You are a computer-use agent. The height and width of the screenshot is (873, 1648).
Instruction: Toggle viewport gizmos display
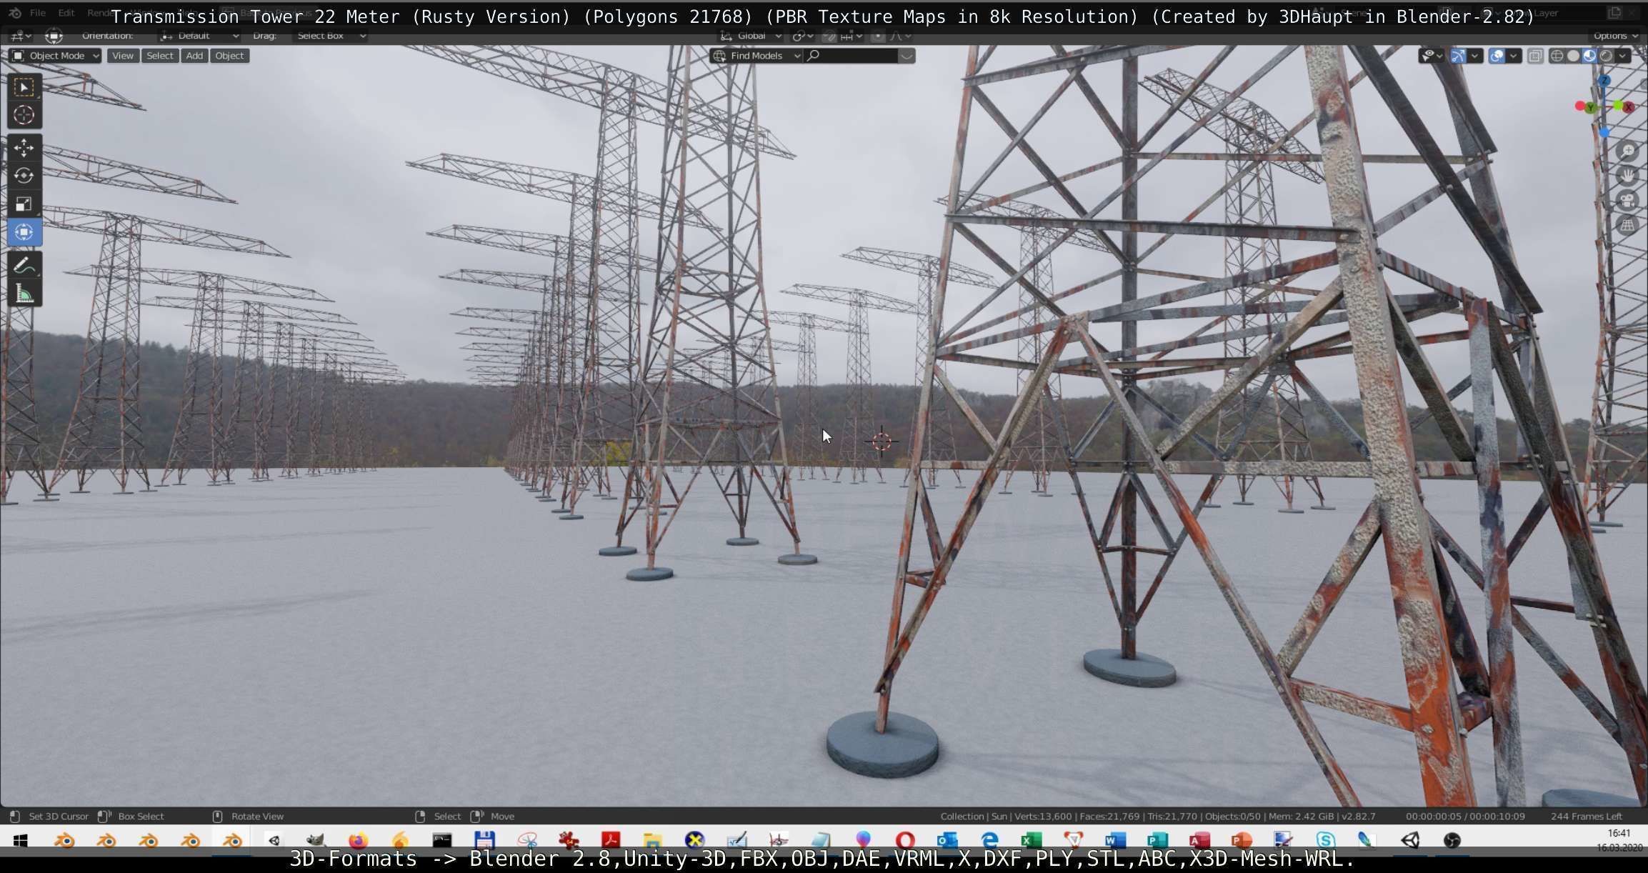pos(1458,56)
